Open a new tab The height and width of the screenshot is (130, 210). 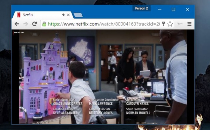[x=78, y=15]
